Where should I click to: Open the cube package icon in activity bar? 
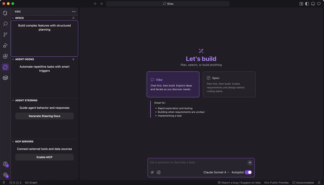pos(5,78)
